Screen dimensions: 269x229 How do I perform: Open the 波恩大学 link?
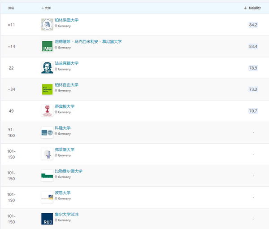[x=63, y=193]
